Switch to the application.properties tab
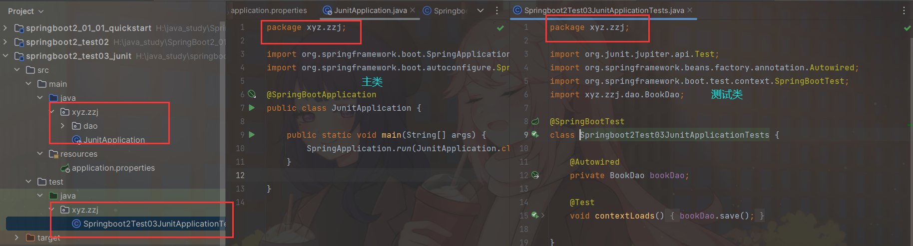Screen dimensions: 913x246 269,10
